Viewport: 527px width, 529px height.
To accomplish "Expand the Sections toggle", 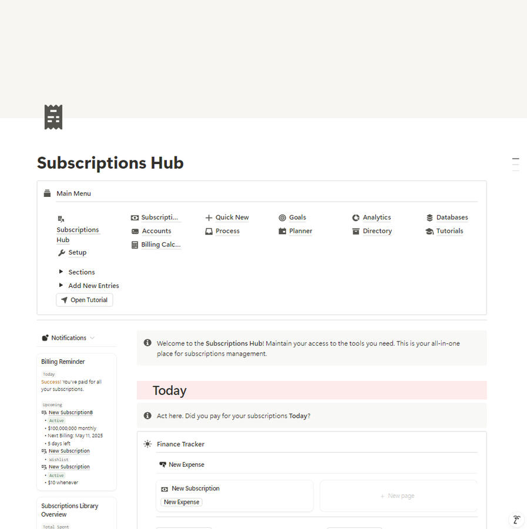I will click(x=61, y=272).
